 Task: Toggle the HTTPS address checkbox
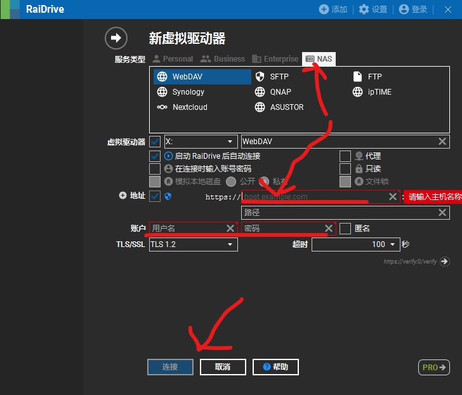point(155,196)
